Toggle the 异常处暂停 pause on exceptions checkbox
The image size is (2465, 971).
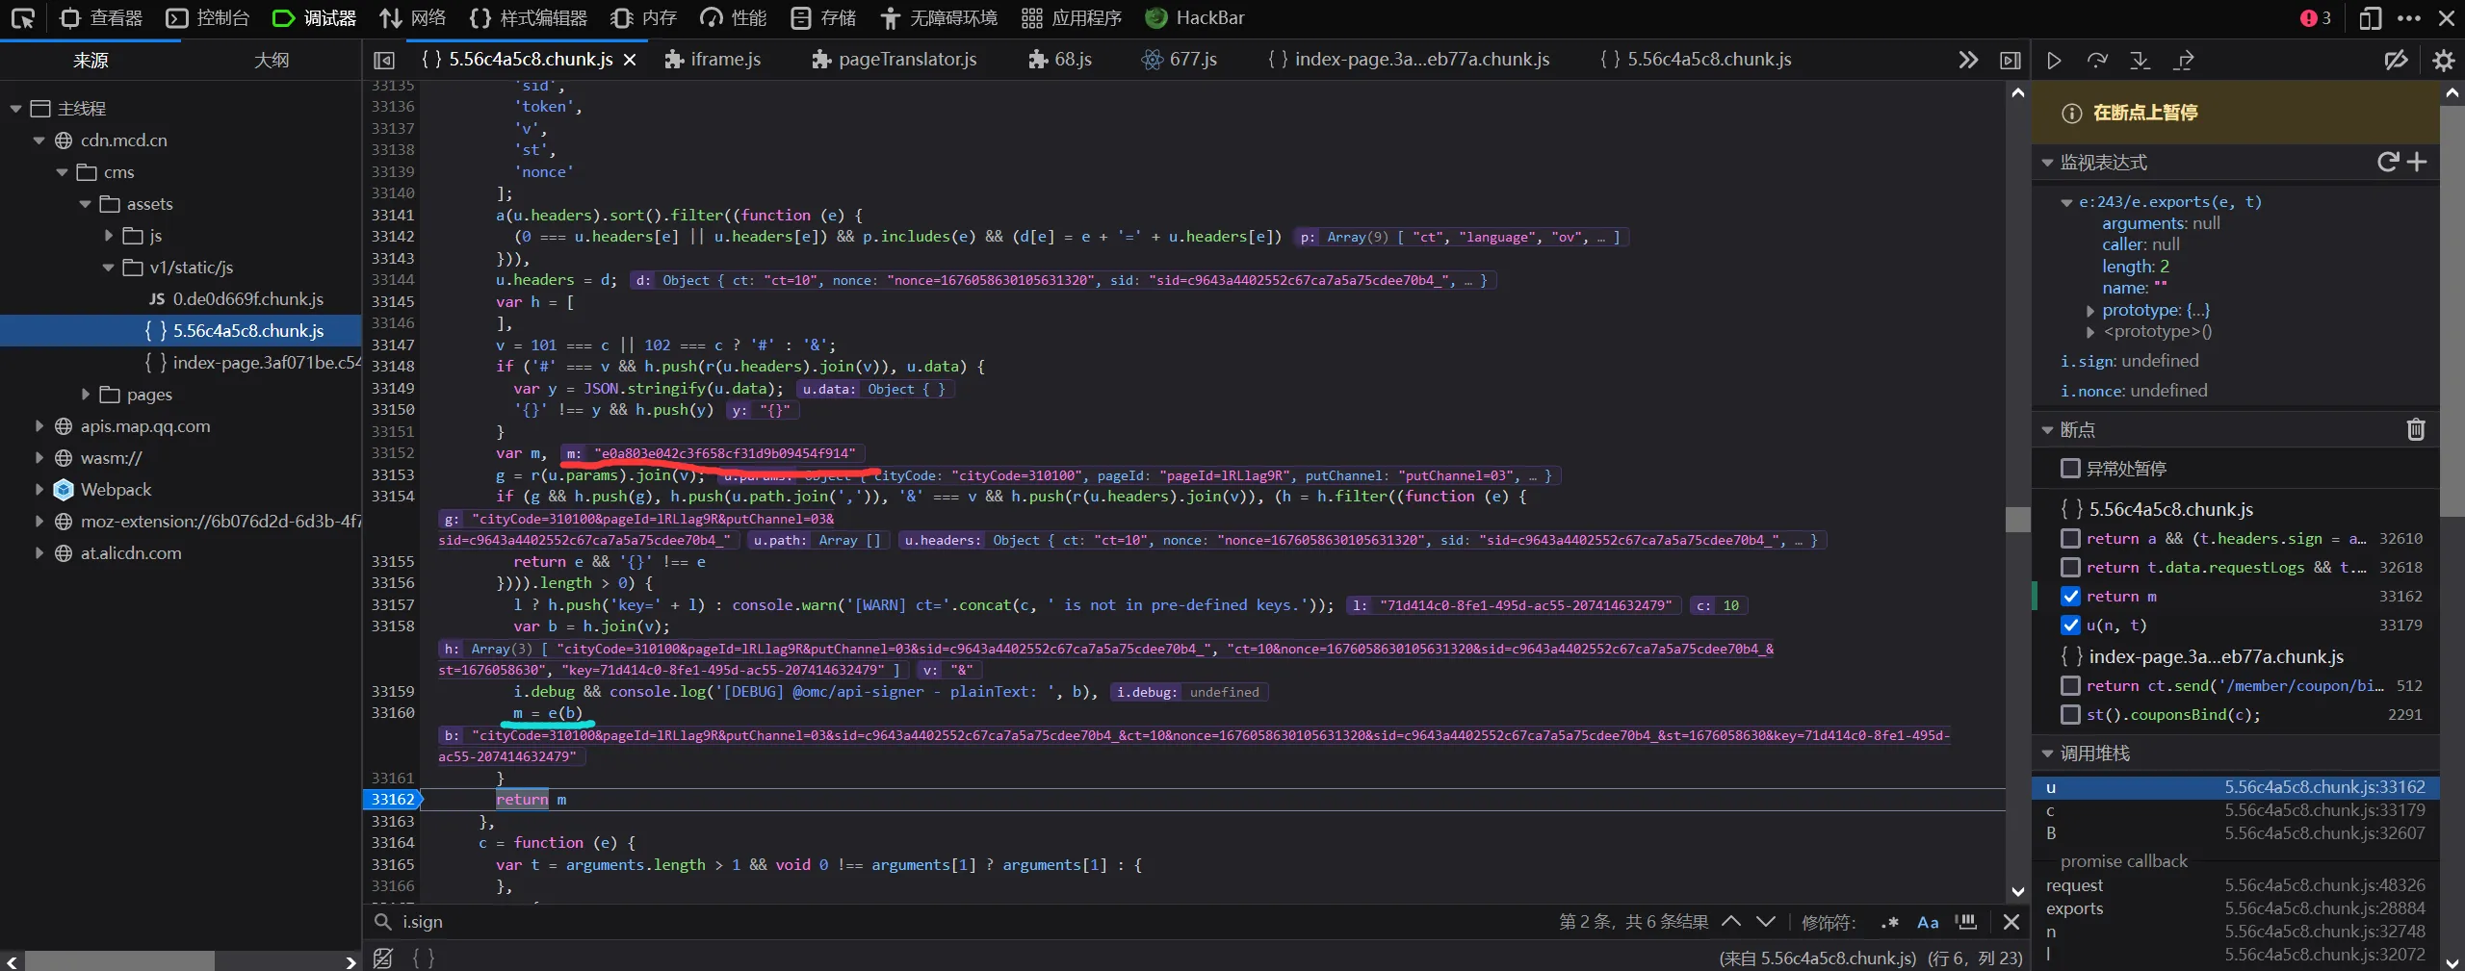tap(2070, 469)
